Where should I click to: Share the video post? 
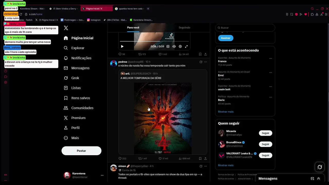205,54
